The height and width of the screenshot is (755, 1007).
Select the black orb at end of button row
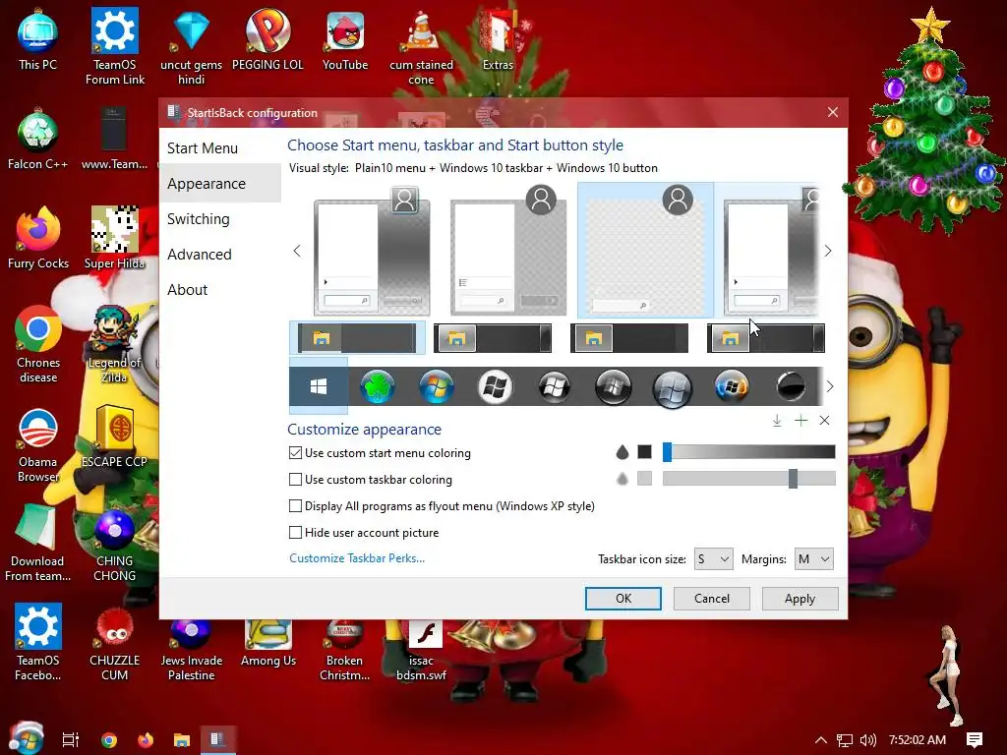(x=791, y=386)
